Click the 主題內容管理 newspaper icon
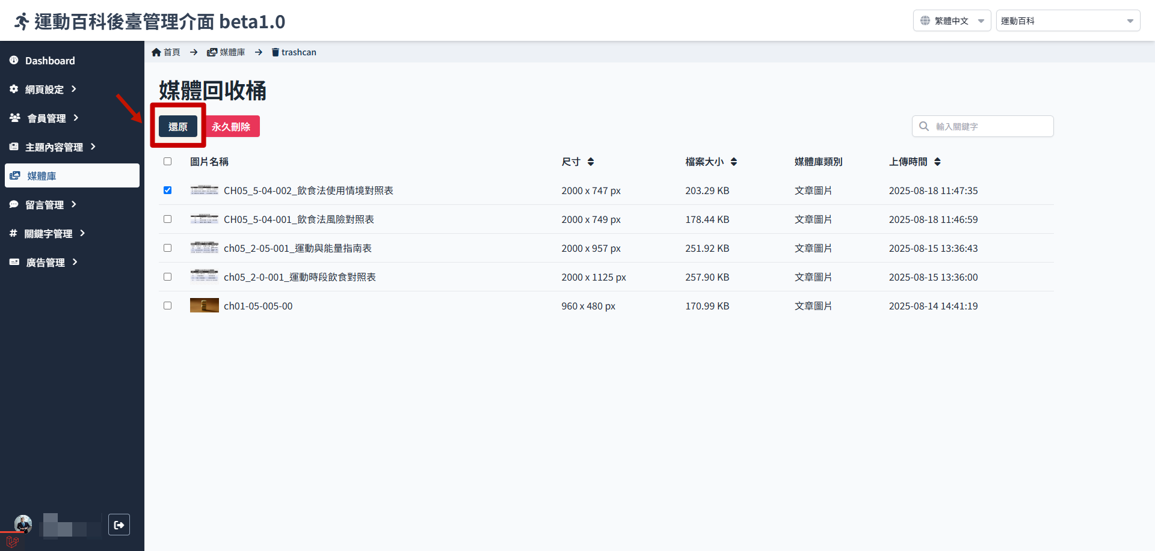 point(14,147)
